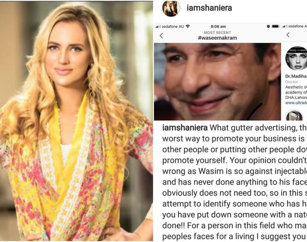The height and width of the screenshot is (242, 307).
Task: Tap the Dr.Madiha profile name
Action: click(x=296, y=76)
